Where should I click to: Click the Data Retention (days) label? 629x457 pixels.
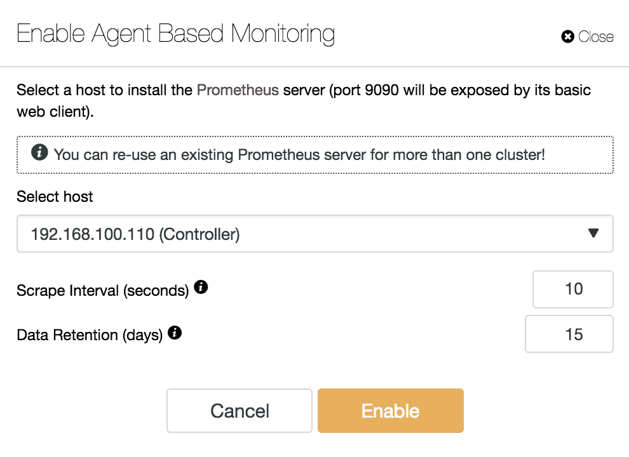pyautogui.click(x=90, y=335)
